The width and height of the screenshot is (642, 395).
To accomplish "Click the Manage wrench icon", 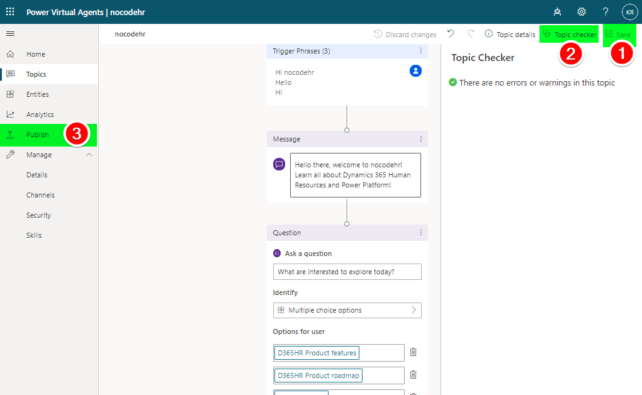I will click(10, 154).
